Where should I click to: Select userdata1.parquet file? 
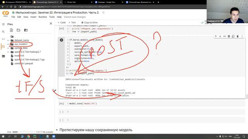click(x=24, y=63)
